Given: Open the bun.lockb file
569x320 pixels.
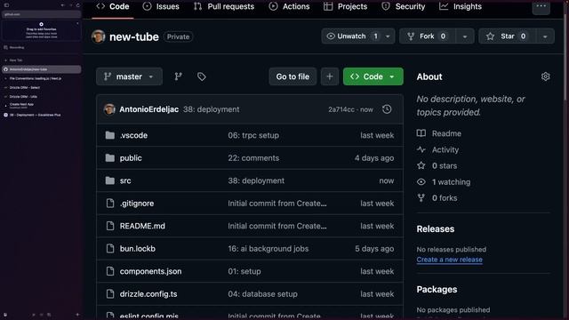Looking at the screenshot, I should pos(138,249).
